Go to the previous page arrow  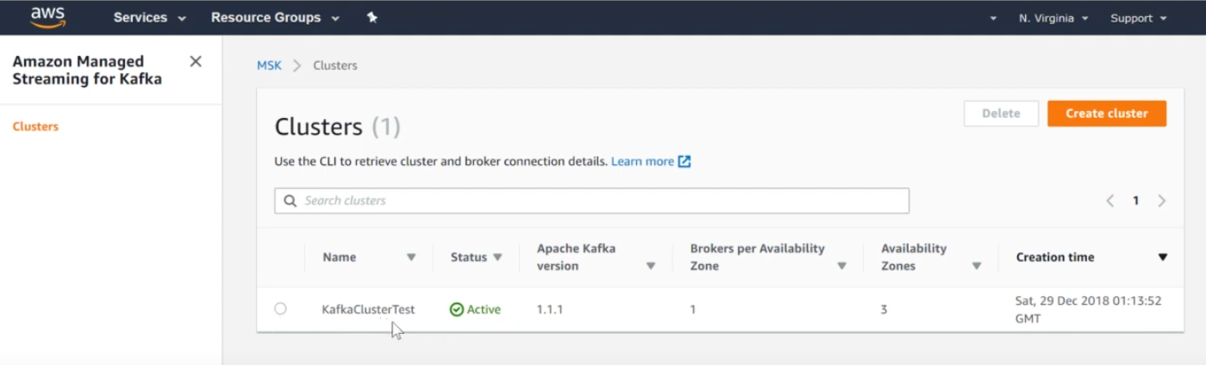point(1110,201)
